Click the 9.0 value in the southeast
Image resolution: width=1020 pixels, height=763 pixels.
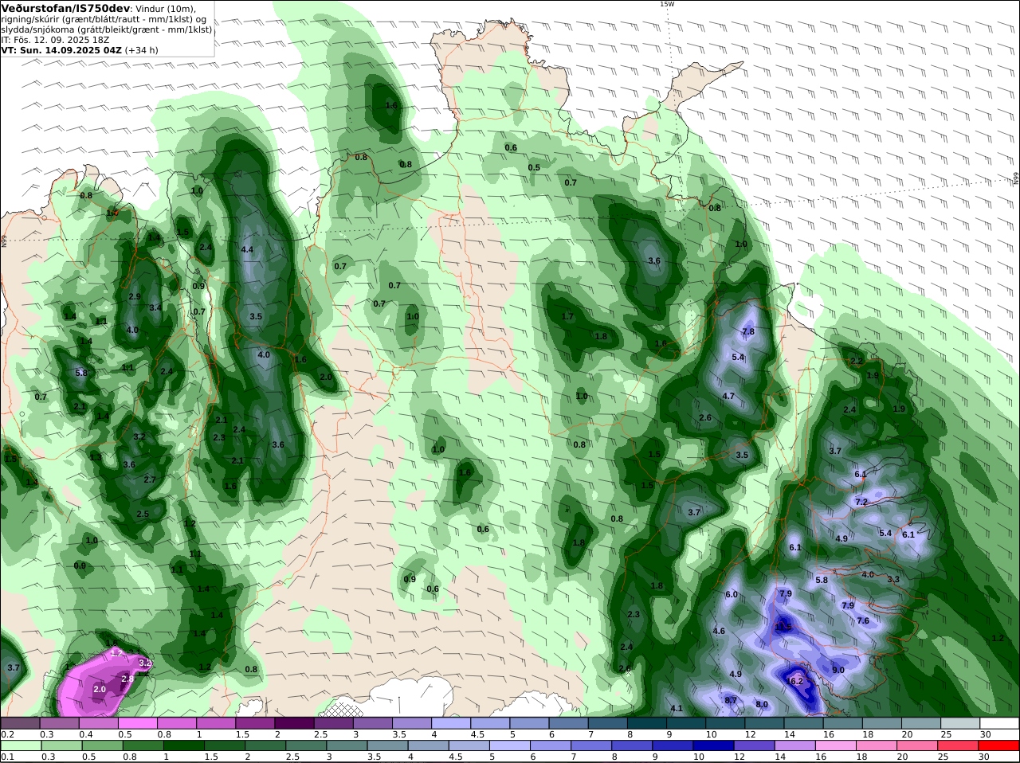(838, 671)
